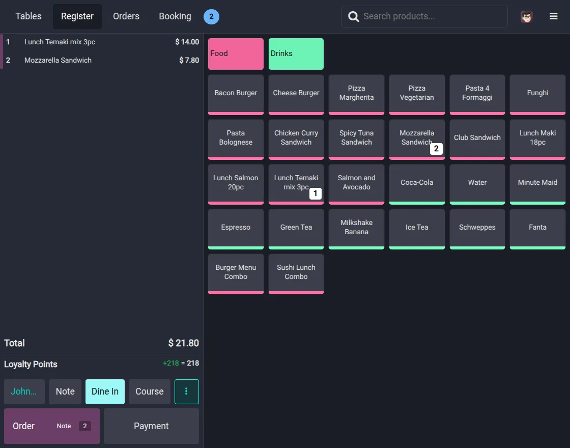Click the search magnifier icon
The image size is (570, 448).
pos(353,16)
